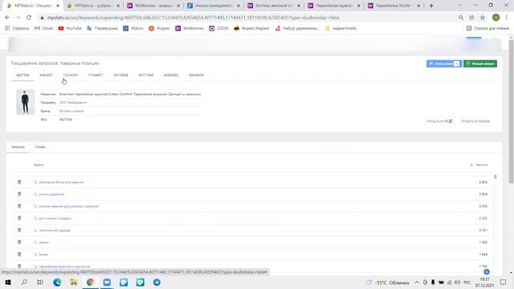
Task: Switch to SKU tab 40771445
Action: click(146, 75)
